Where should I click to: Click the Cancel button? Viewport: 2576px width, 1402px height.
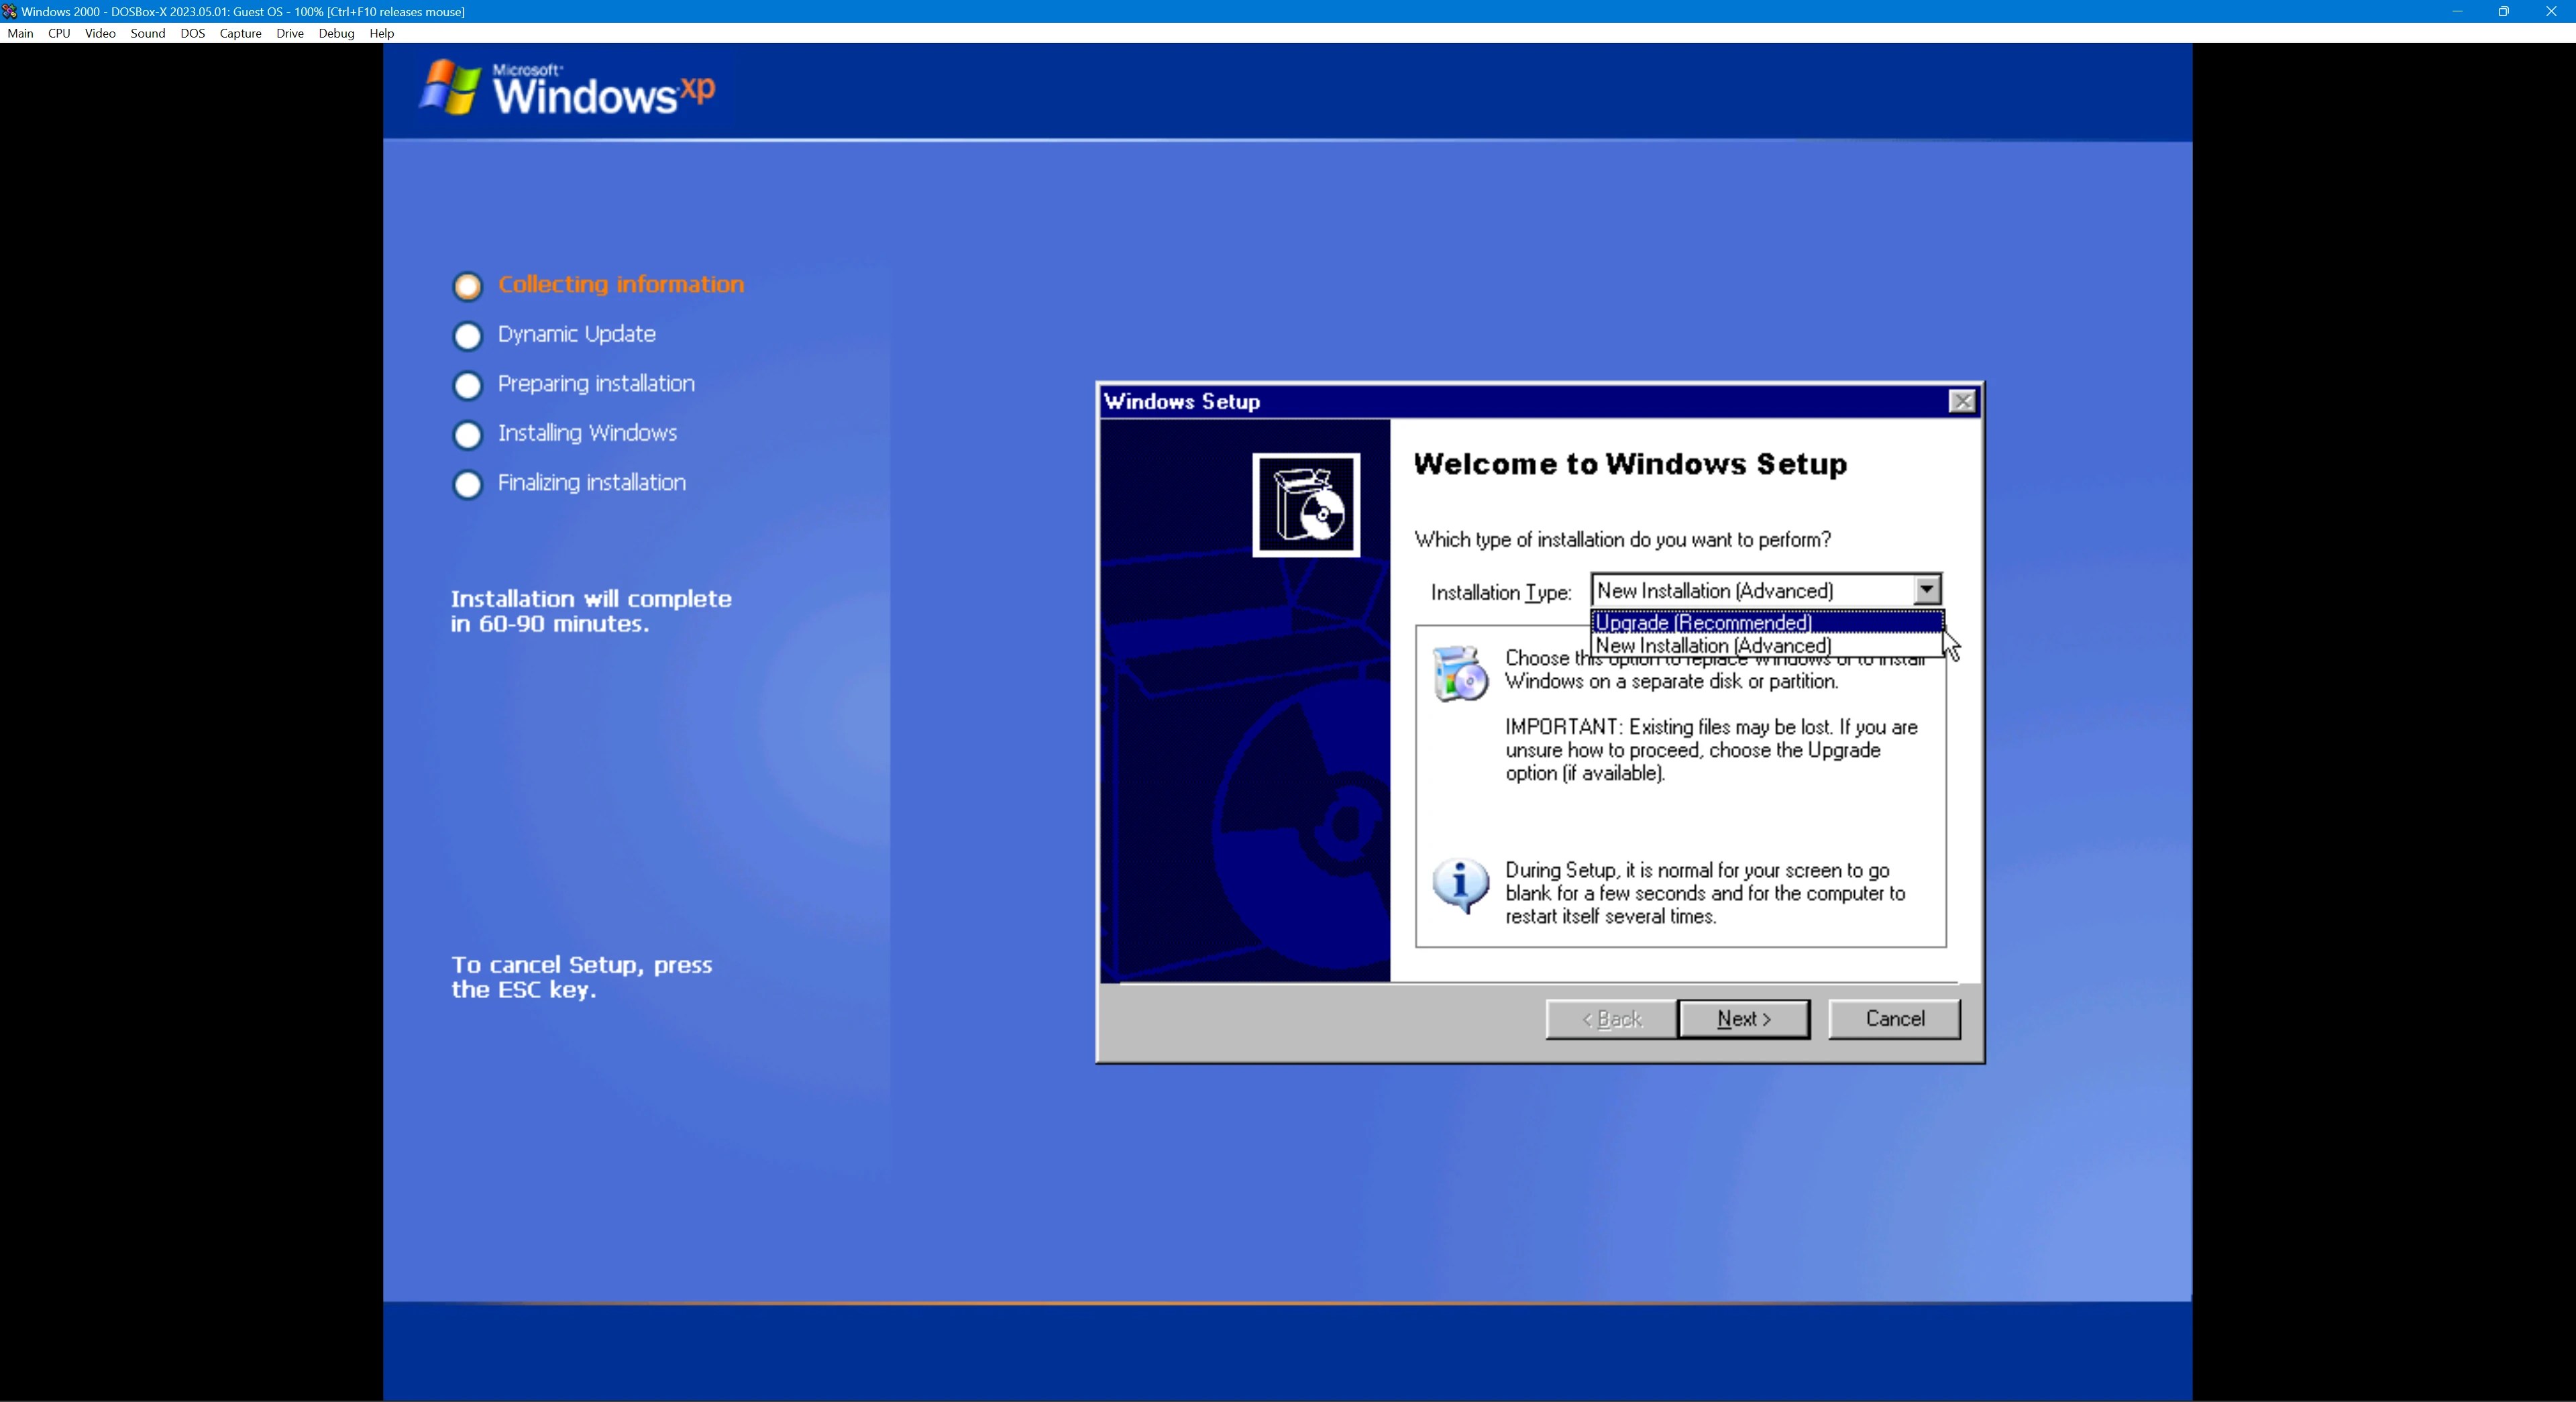click(x=1894, y=1018)
